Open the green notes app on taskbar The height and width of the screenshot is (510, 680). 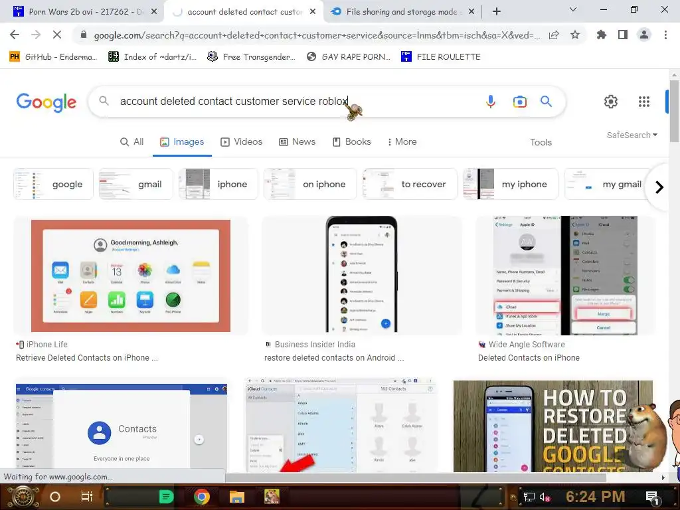[166, 497]
